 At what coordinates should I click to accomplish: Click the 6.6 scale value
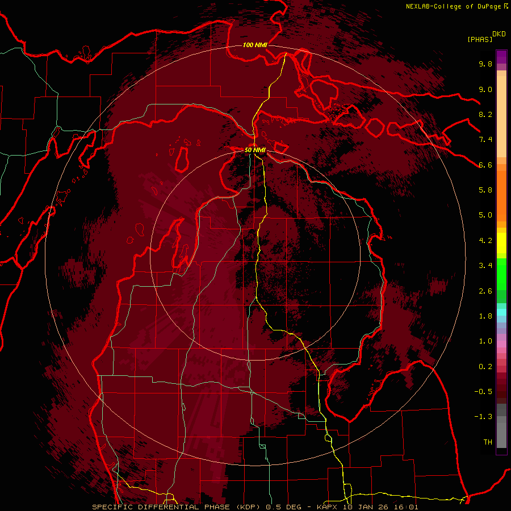click(485, 165)
